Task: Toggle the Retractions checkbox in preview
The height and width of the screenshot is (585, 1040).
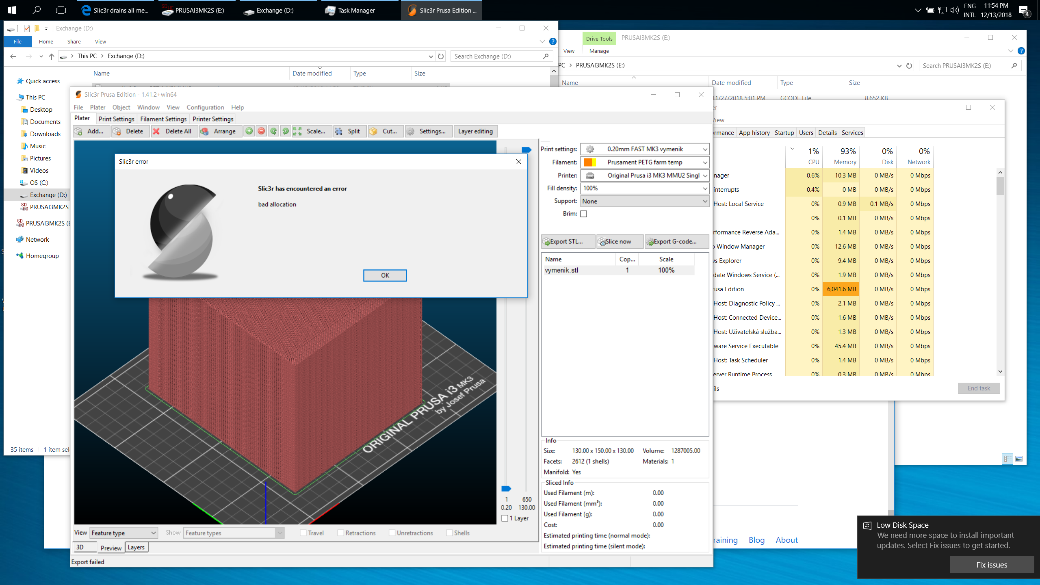Action: click(x=340, y=533)
